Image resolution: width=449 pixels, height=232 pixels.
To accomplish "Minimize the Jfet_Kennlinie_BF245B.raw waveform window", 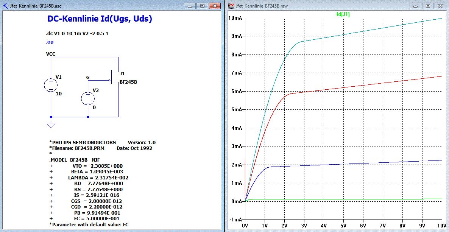I will [x=416, y=6].
